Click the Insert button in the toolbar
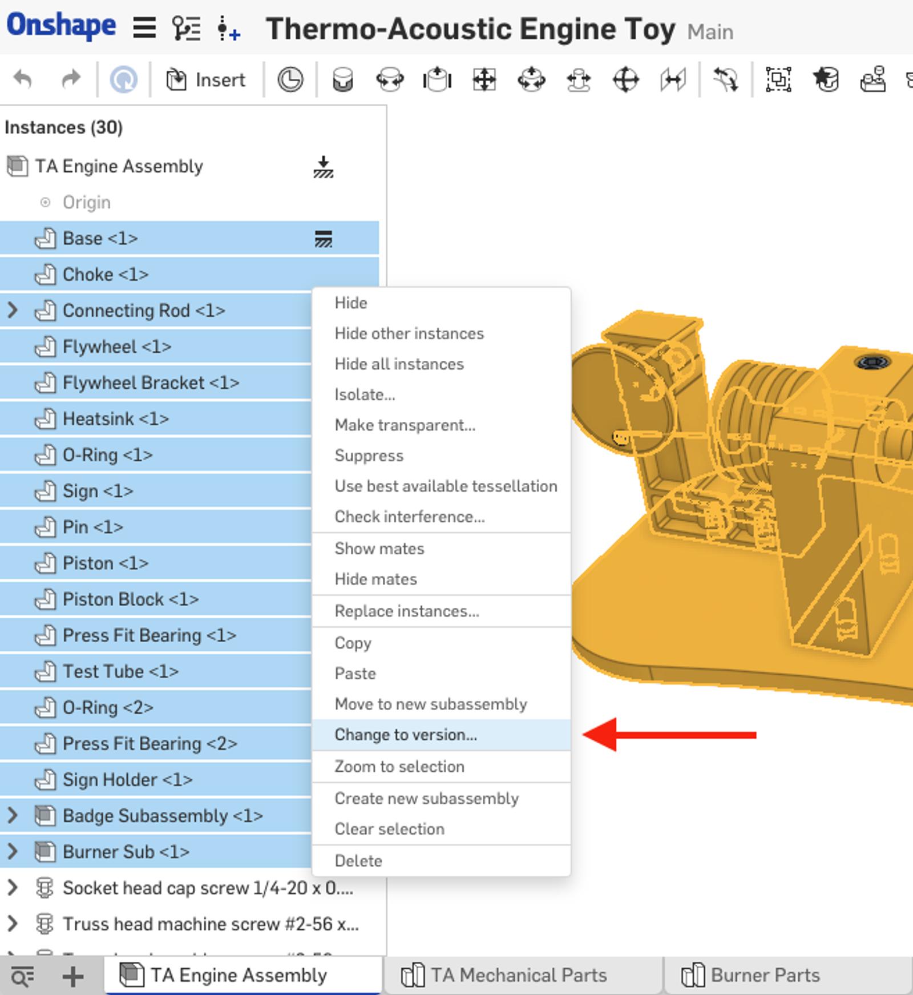The image size is (913, 995). (206, 79)
